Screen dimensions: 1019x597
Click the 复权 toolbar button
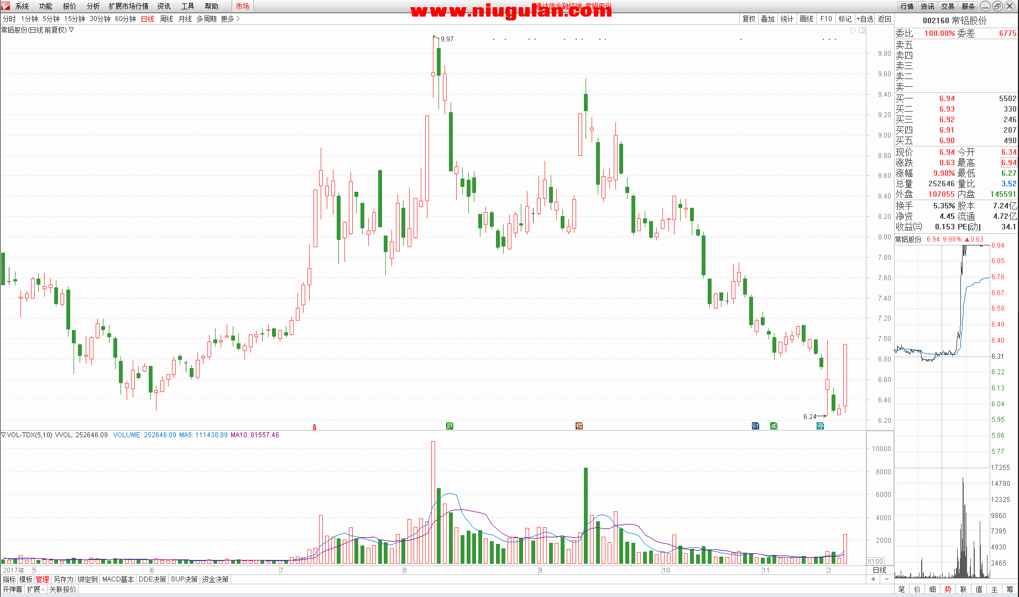[749, 19]
